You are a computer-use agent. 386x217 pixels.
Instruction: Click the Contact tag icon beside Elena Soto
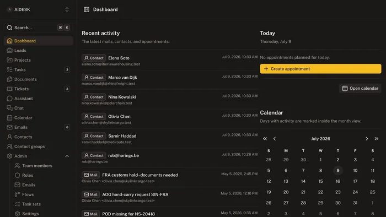[87, 58]
